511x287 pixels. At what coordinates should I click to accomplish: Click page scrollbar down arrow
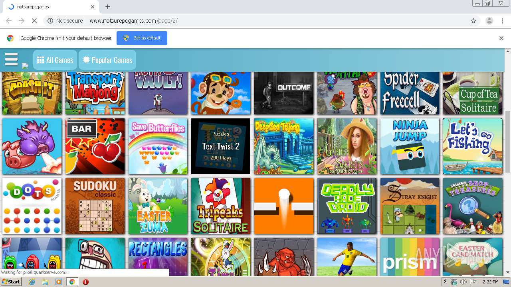[x=508, y=273]
